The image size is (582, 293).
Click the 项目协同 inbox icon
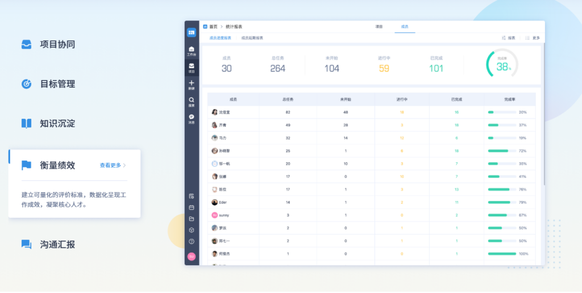coord(26,44)
